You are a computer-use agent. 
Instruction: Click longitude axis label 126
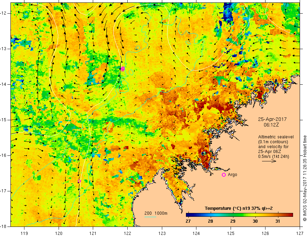coord(265,233)
